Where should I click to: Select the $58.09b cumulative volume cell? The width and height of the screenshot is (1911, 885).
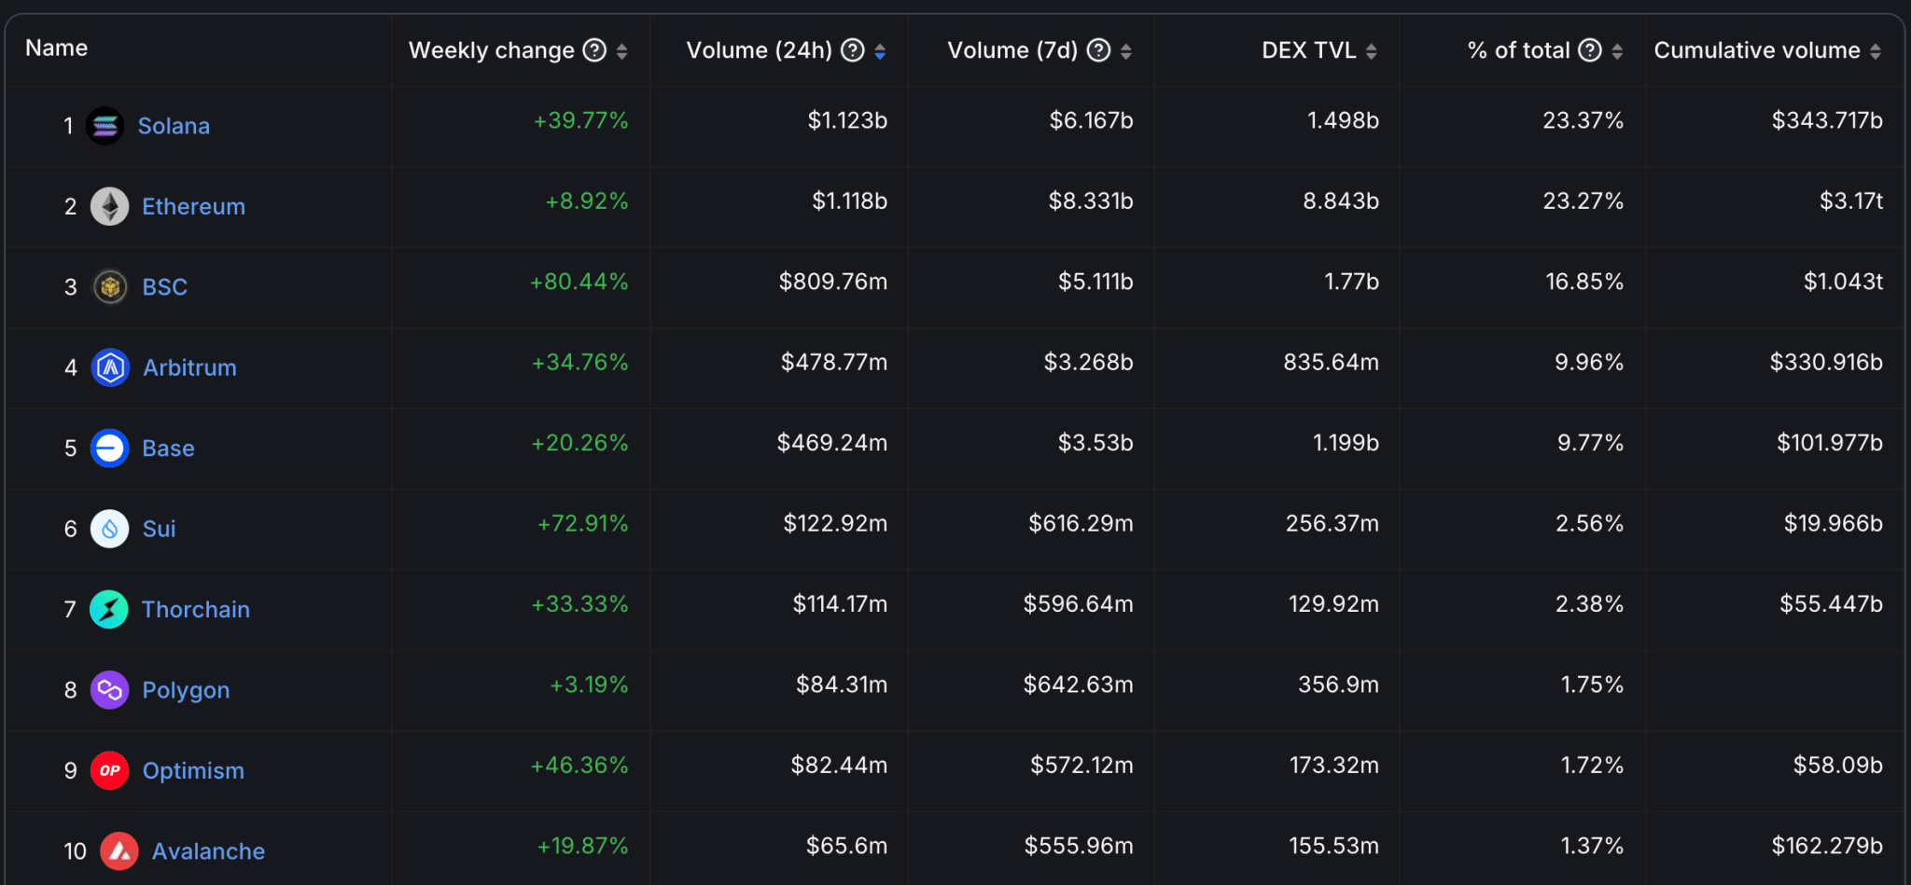(1837, 766)
